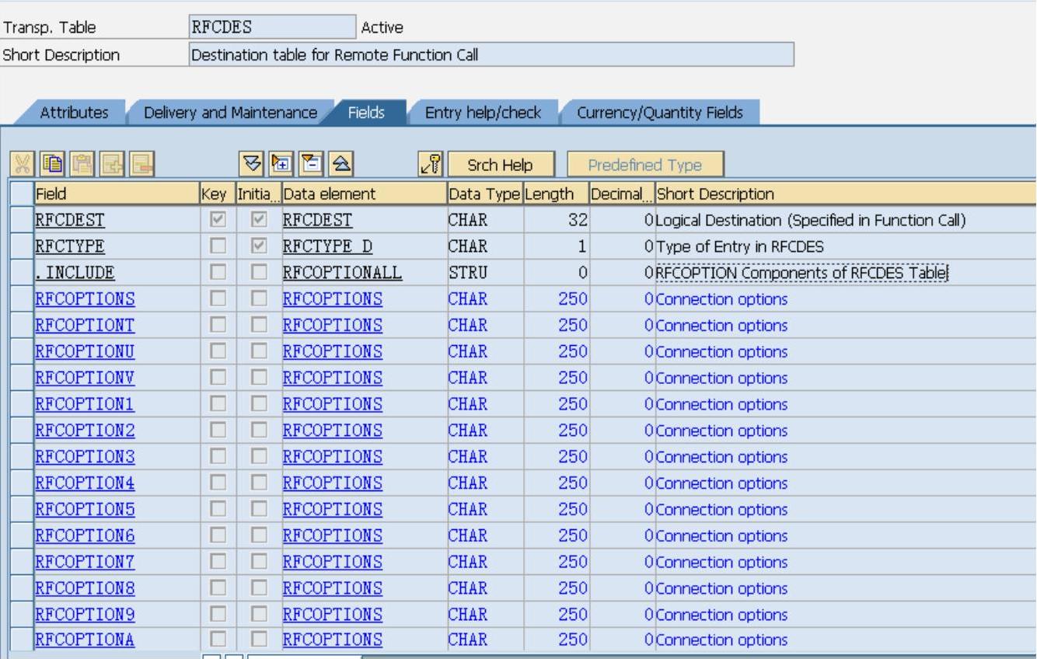Image resolution: width=1037 pixels, height=659 pixels.
Task: Click the Delete Row icon
Action: [141, 165]
